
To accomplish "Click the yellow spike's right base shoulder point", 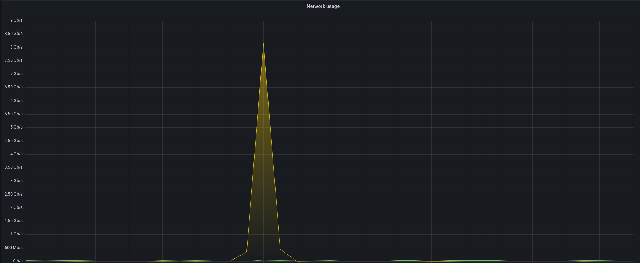I will (280, 249).
